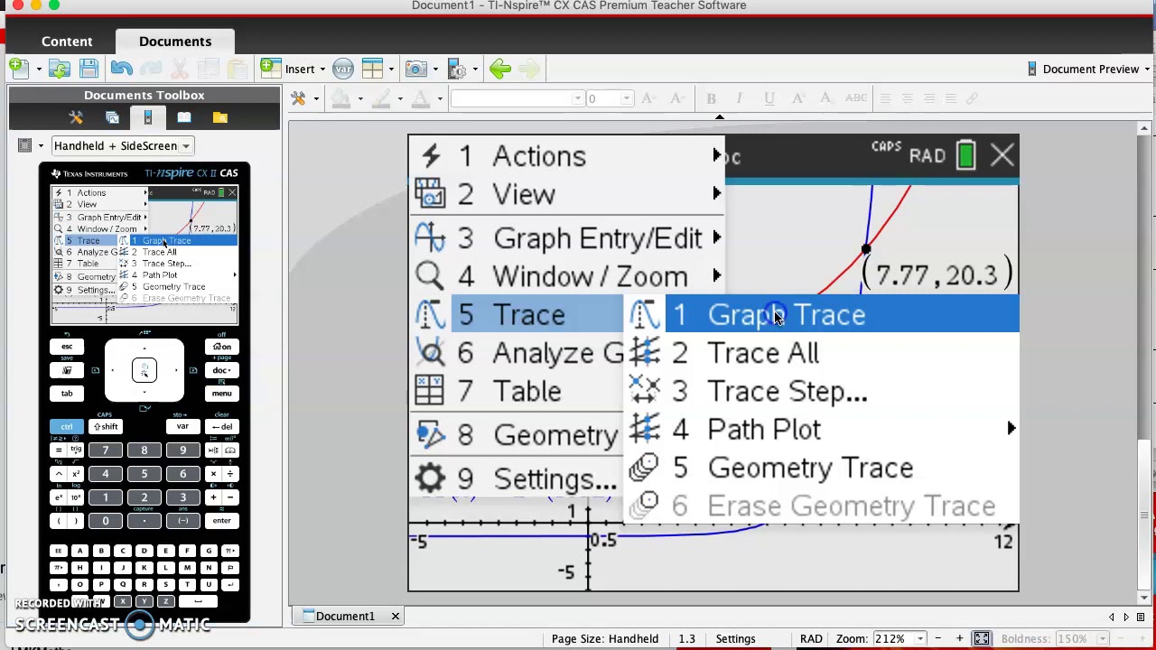Click the calculator enter key
Screen dimensions: 1156x650
pos(221,521)
